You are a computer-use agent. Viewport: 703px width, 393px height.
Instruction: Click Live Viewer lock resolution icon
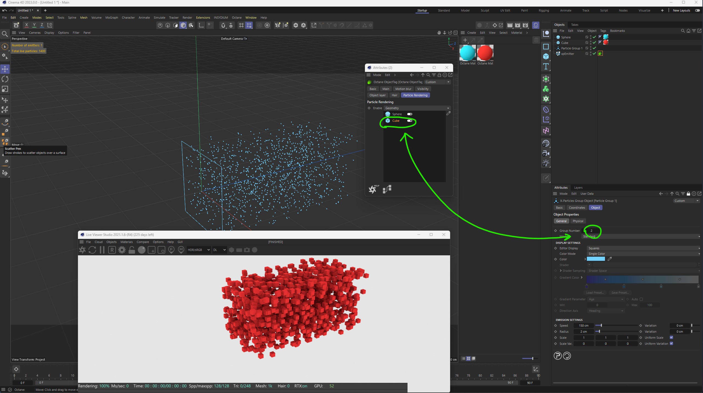pyautogui.click(x=132, y=250)
